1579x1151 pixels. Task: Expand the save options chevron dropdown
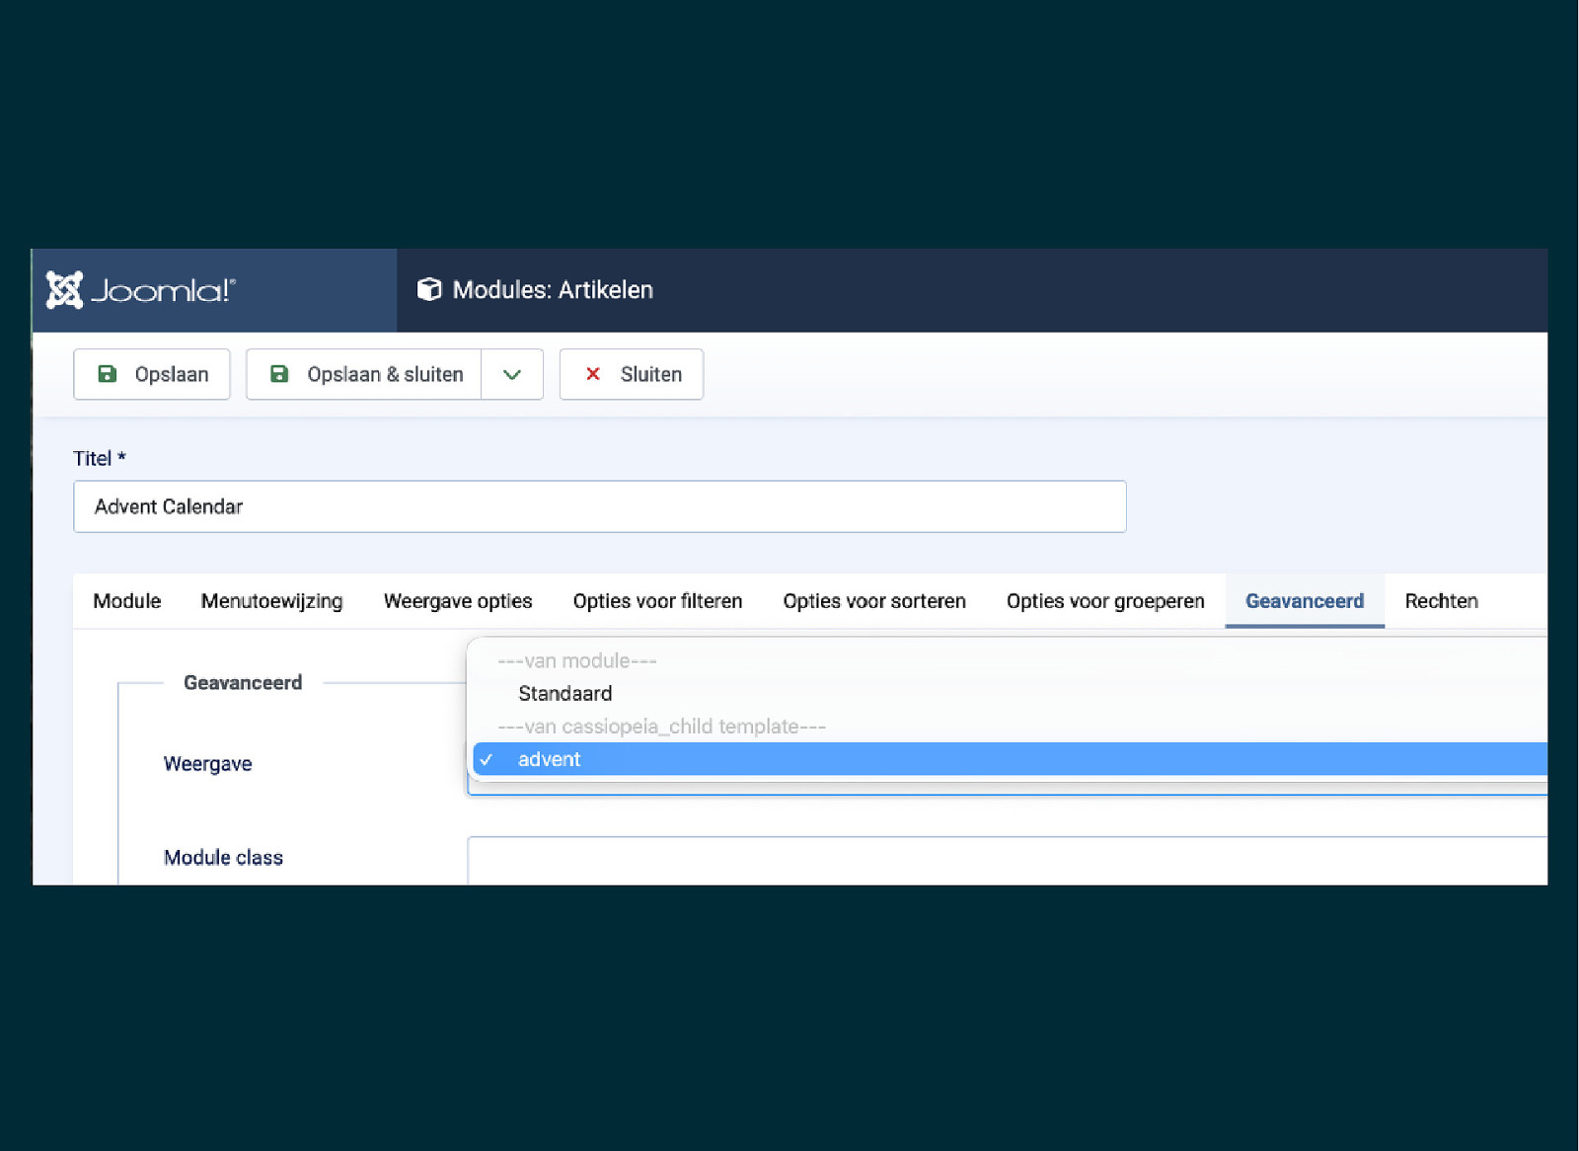point(512,374)
